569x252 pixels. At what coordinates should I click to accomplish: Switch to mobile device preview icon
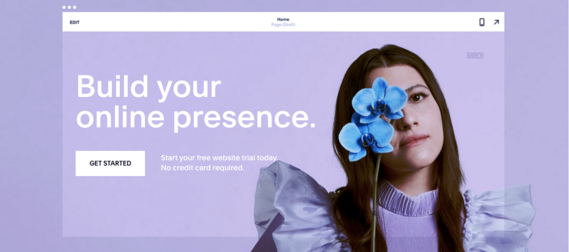click(x=482, y=22)
